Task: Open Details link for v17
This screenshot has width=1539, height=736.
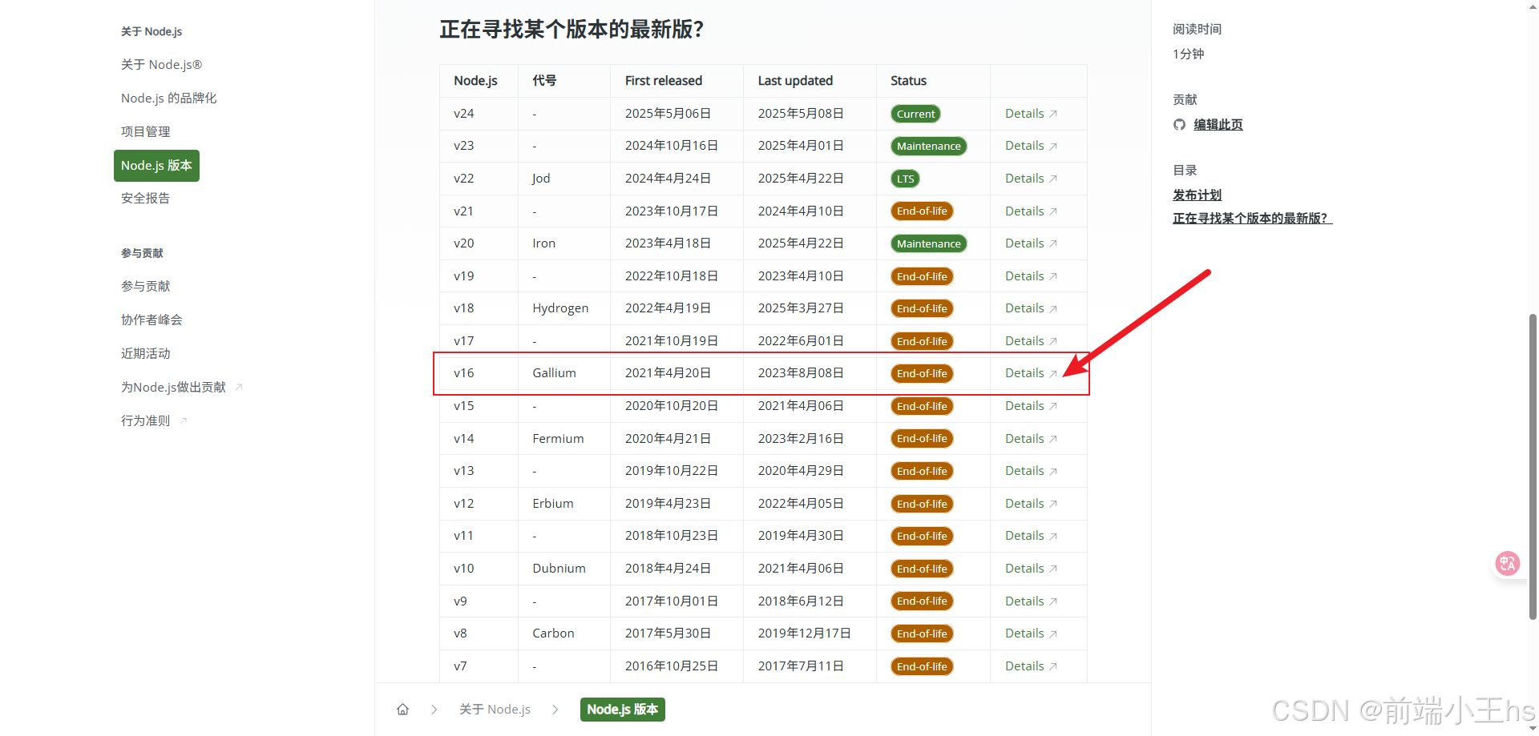Action: click(x=1031, y=341)
